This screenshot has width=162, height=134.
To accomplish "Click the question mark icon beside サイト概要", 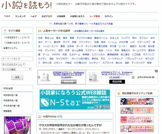I will [x=5, y=31].
